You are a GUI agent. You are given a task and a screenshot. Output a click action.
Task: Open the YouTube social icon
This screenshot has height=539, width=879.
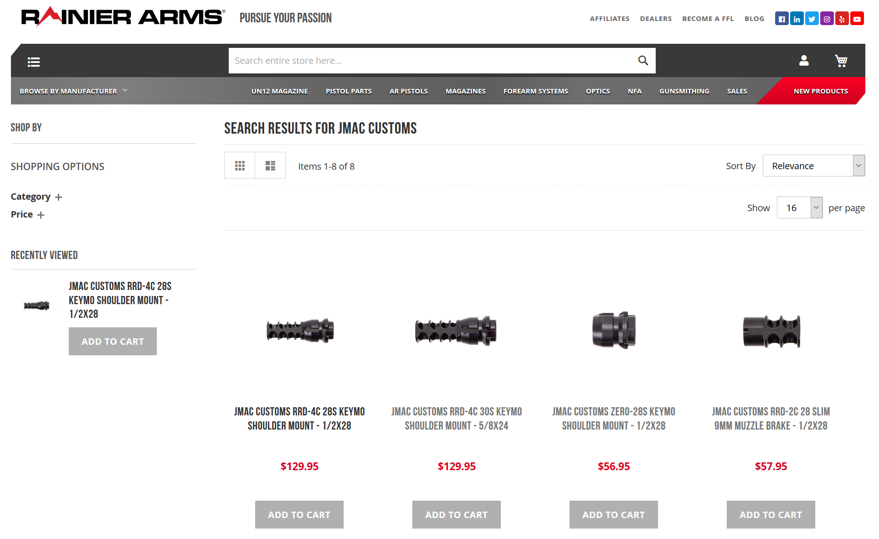[x=857, y=19]
